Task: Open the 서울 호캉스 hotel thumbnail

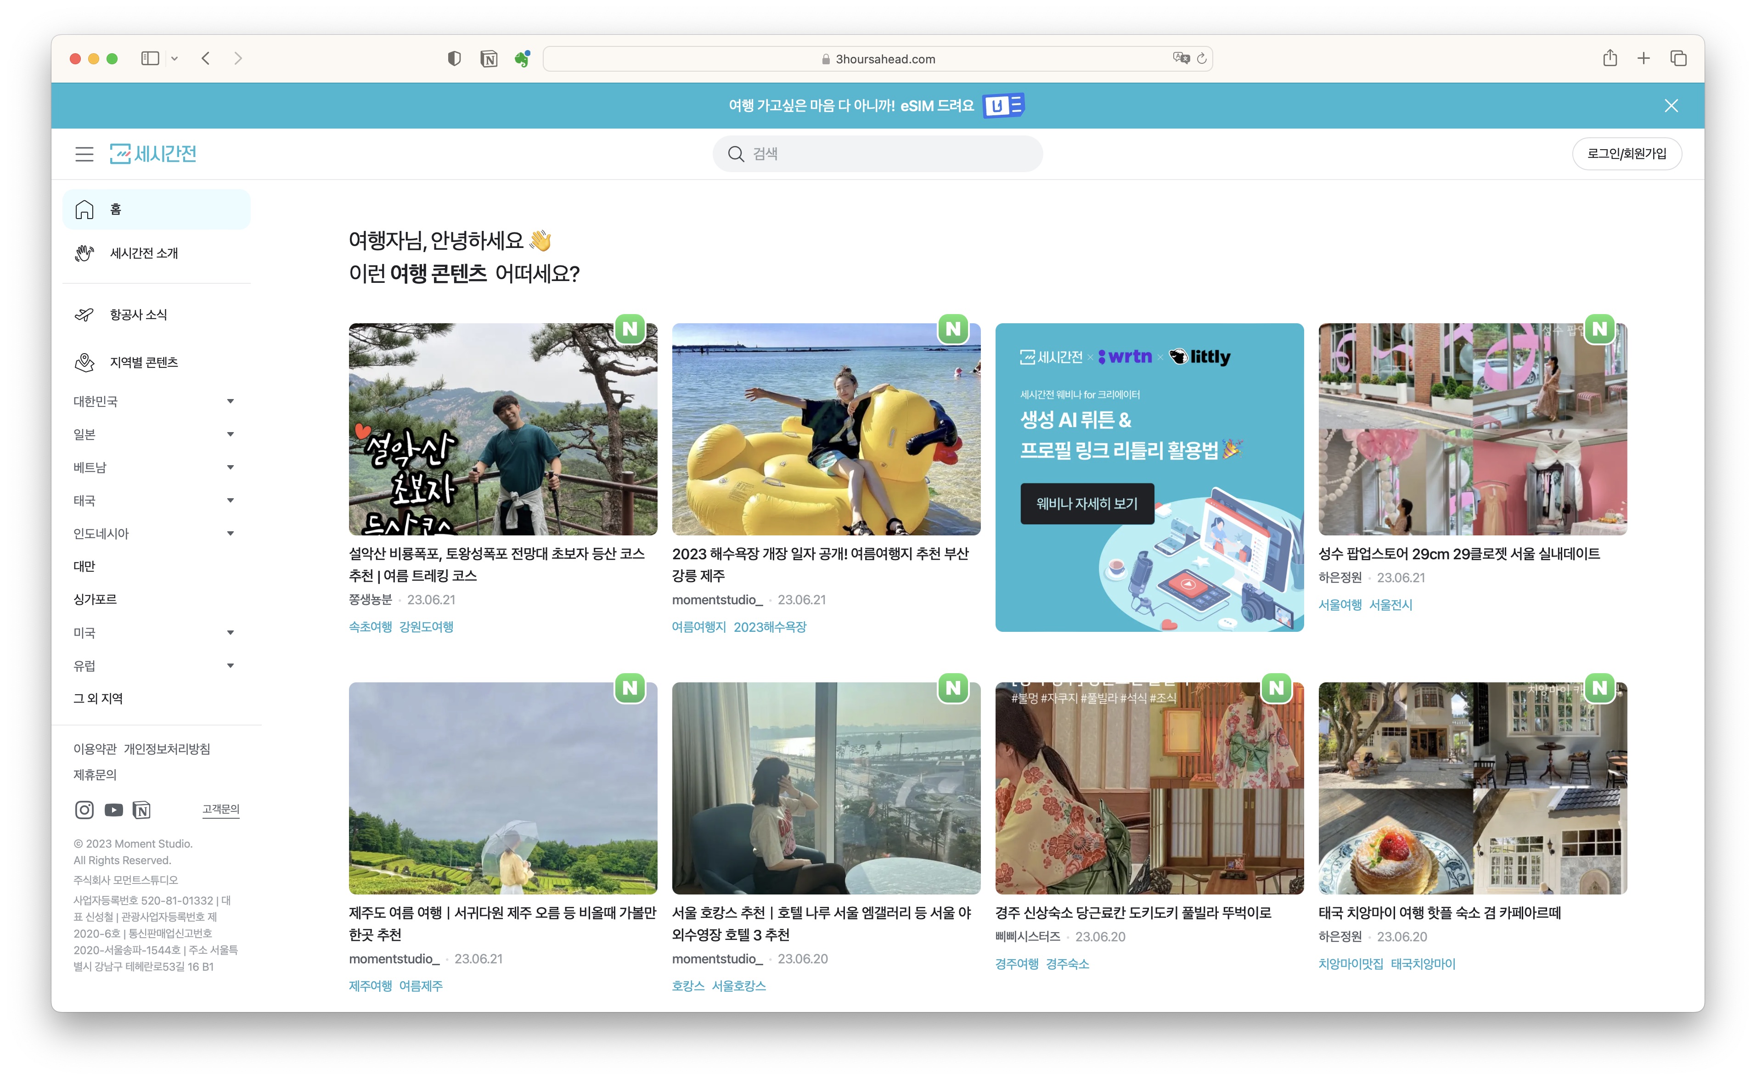Action: [826, 788]
